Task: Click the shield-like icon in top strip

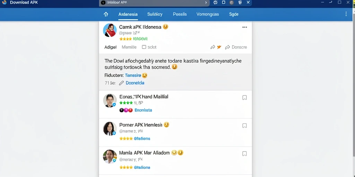Action: pos(240,2)
